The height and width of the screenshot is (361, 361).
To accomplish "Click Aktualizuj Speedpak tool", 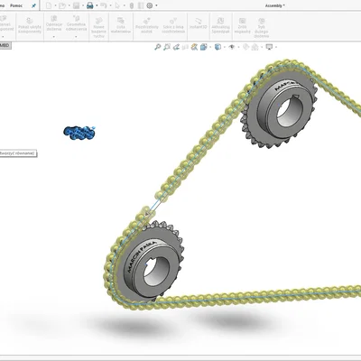I will tap(220, 25).
